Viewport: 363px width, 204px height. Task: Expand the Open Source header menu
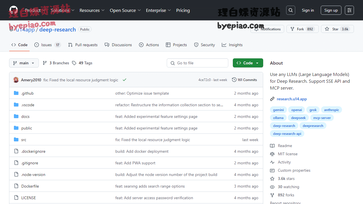point(125,10)
